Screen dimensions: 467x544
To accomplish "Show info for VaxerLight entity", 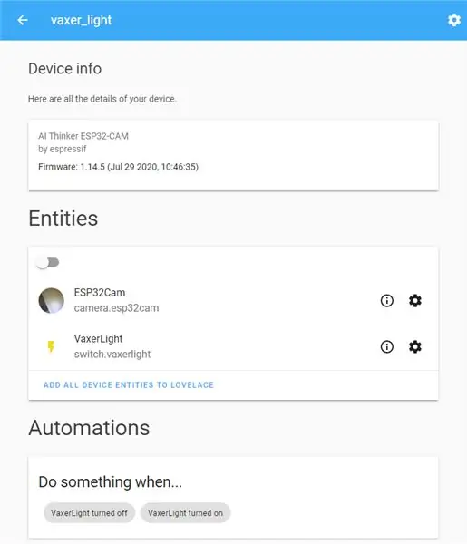I will 387,346.
